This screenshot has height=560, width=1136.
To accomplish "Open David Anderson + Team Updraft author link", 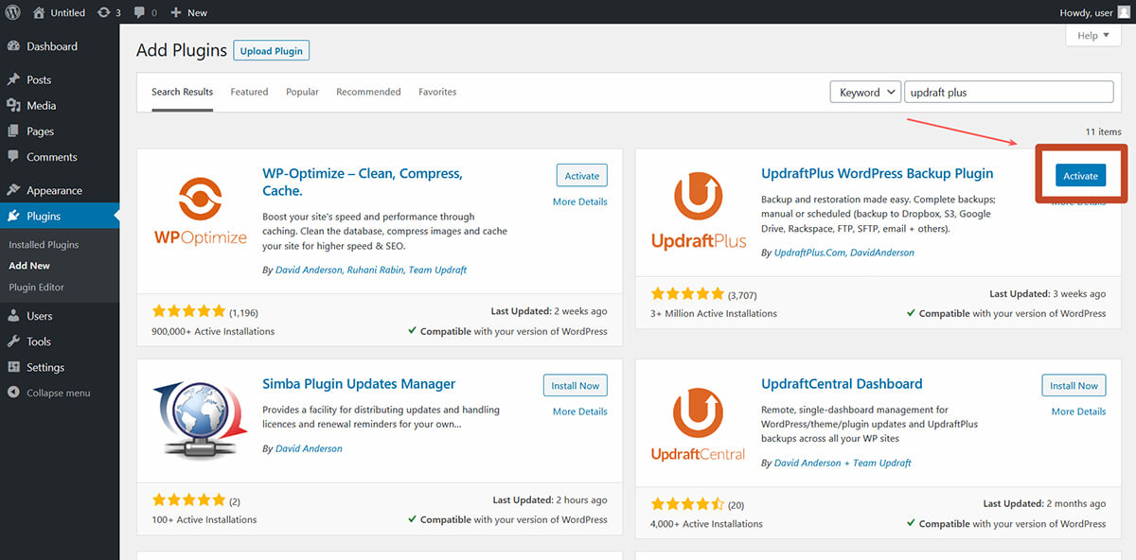I will [x=843, y=463].
